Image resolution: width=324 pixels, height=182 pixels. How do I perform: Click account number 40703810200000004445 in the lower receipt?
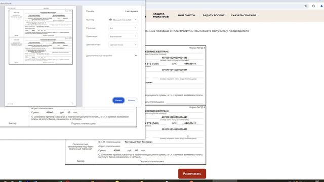pos(174,117)
